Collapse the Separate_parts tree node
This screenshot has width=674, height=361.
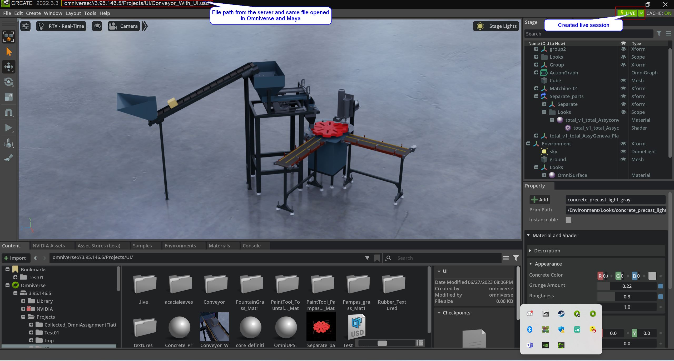click(536, 96)
